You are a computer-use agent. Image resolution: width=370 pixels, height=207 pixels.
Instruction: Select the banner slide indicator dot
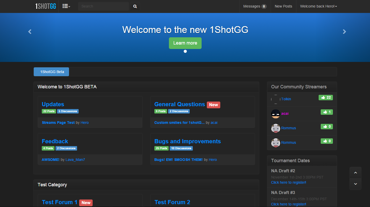click(x=185, y=51)
